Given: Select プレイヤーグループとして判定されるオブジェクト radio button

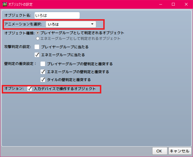Looking at the screenshot, I should (38, 33).
